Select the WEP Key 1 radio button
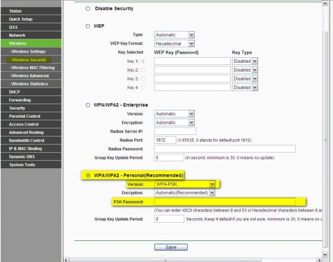Screen dimensions: 333x262 (143, 61)
